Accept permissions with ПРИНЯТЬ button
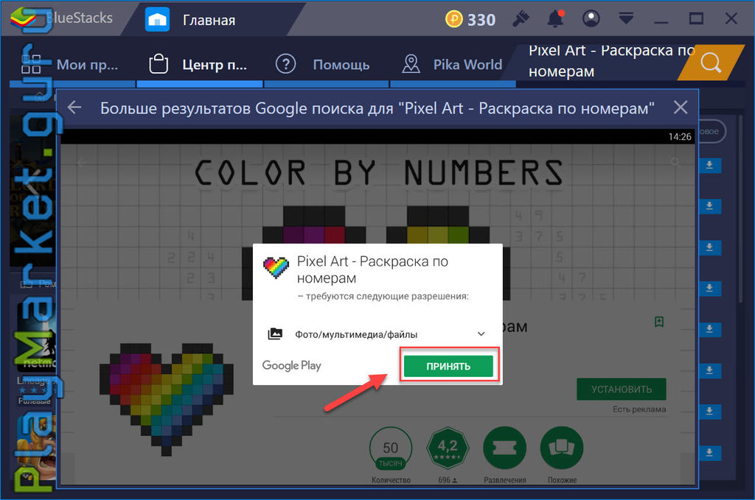755x500 pixels. [x=448, y=366]
